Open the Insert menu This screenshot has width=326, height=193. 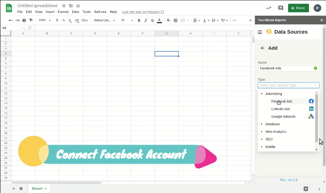[50, 12]
